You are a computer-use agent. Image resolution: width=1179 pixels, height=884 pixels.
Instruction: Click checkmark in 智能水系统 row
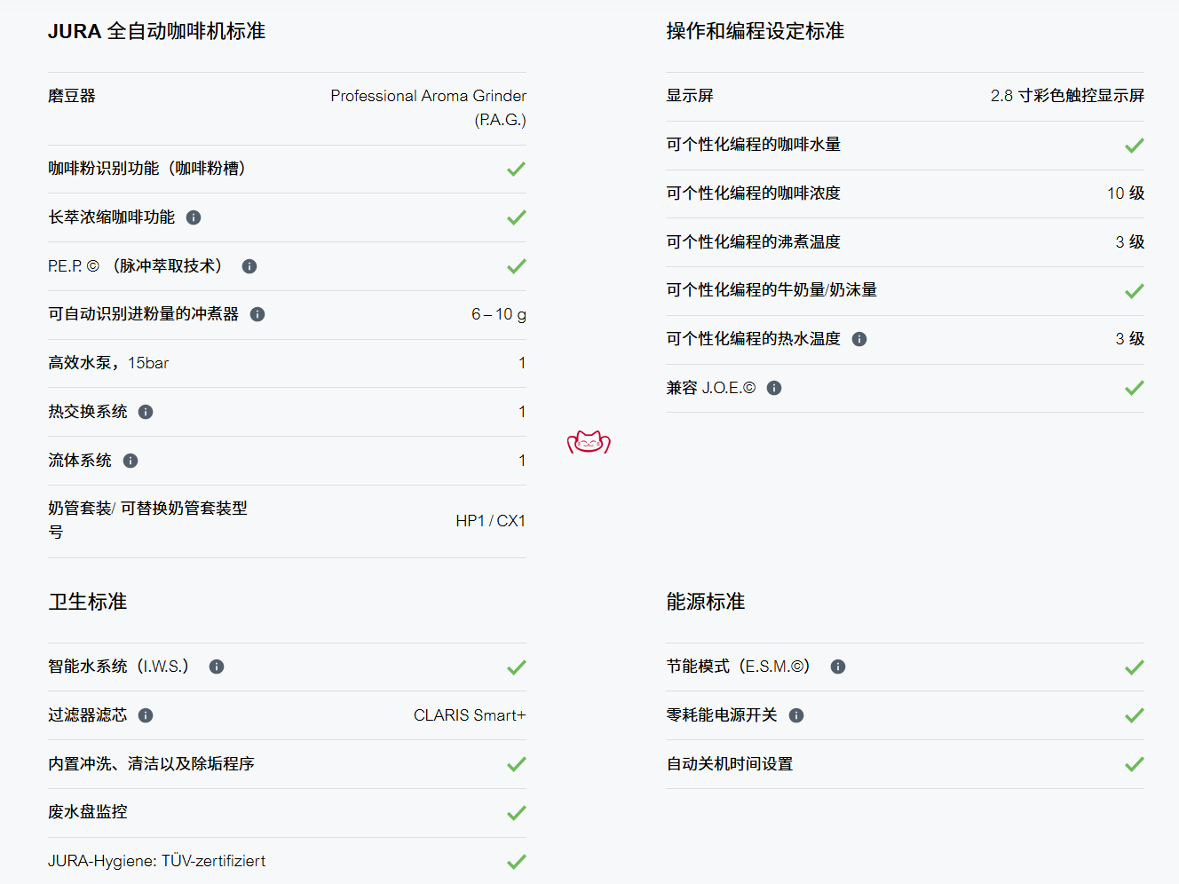point(516,667)
